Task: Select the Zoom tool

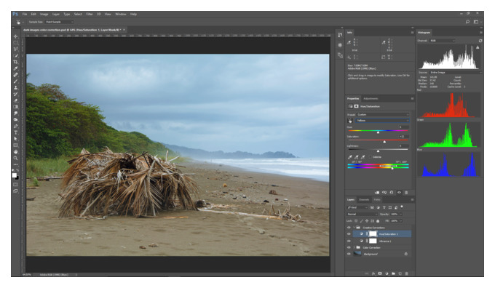Action: 15,158
